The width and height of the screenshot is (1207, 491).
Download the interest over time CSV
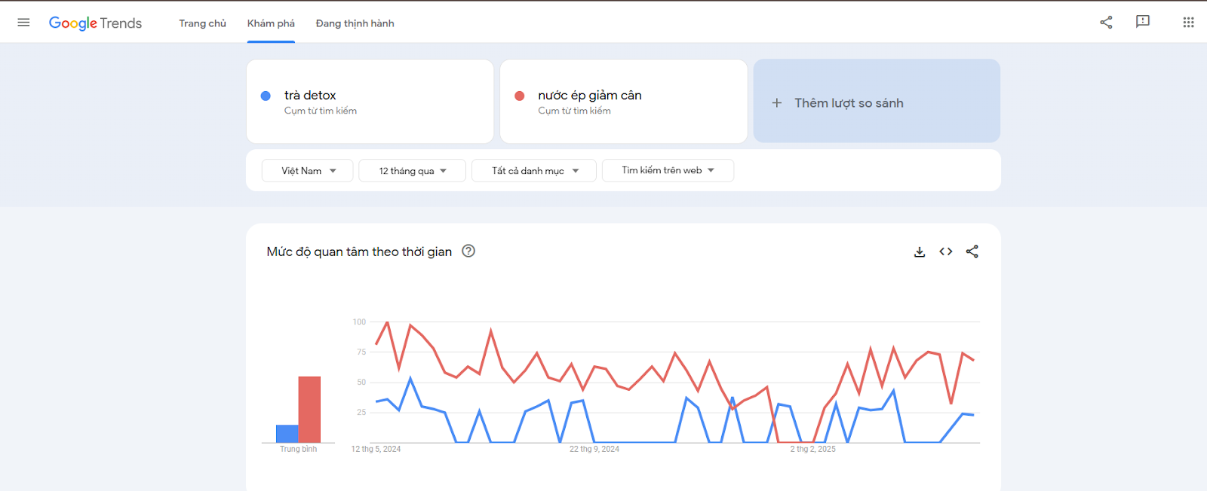pyautogui.click(x=920, y=252)
